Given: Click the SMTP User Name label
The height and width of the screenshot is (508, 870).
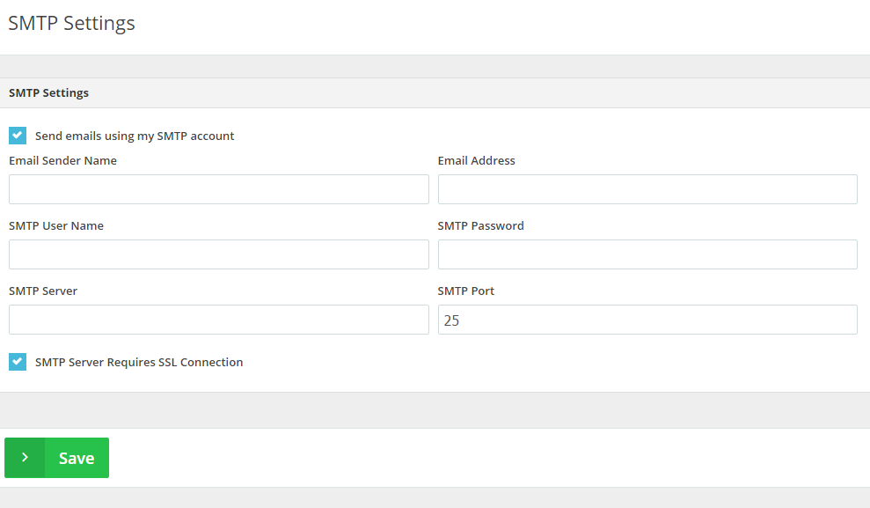Looking at the screenshot, I should [x=56, y=225].
